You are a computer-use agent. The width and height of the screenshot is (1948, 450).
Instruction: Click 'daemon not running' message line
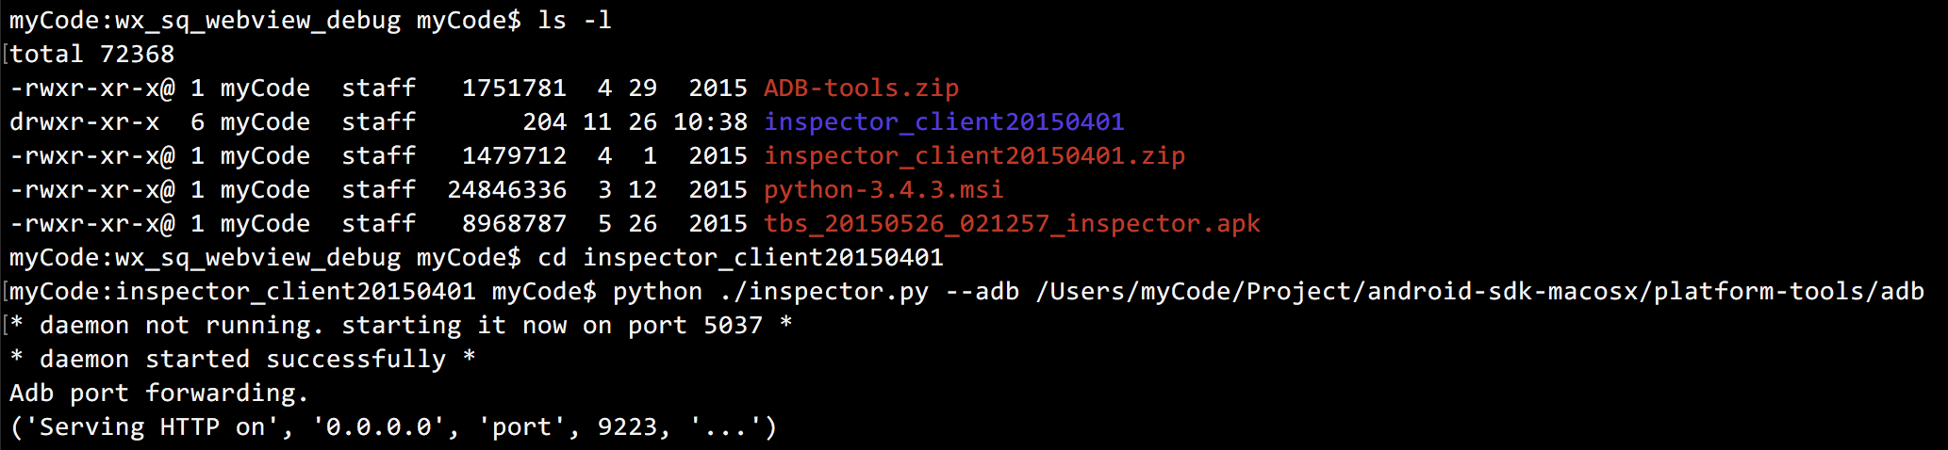[x=401, y=326]
